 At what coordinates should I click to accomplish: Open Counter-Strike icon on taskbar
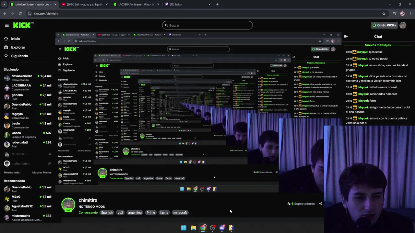(231, 228)
